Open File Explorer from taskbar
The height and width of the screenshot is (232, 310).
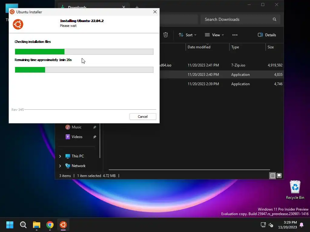pyautogui.click(x=37, y=225)
